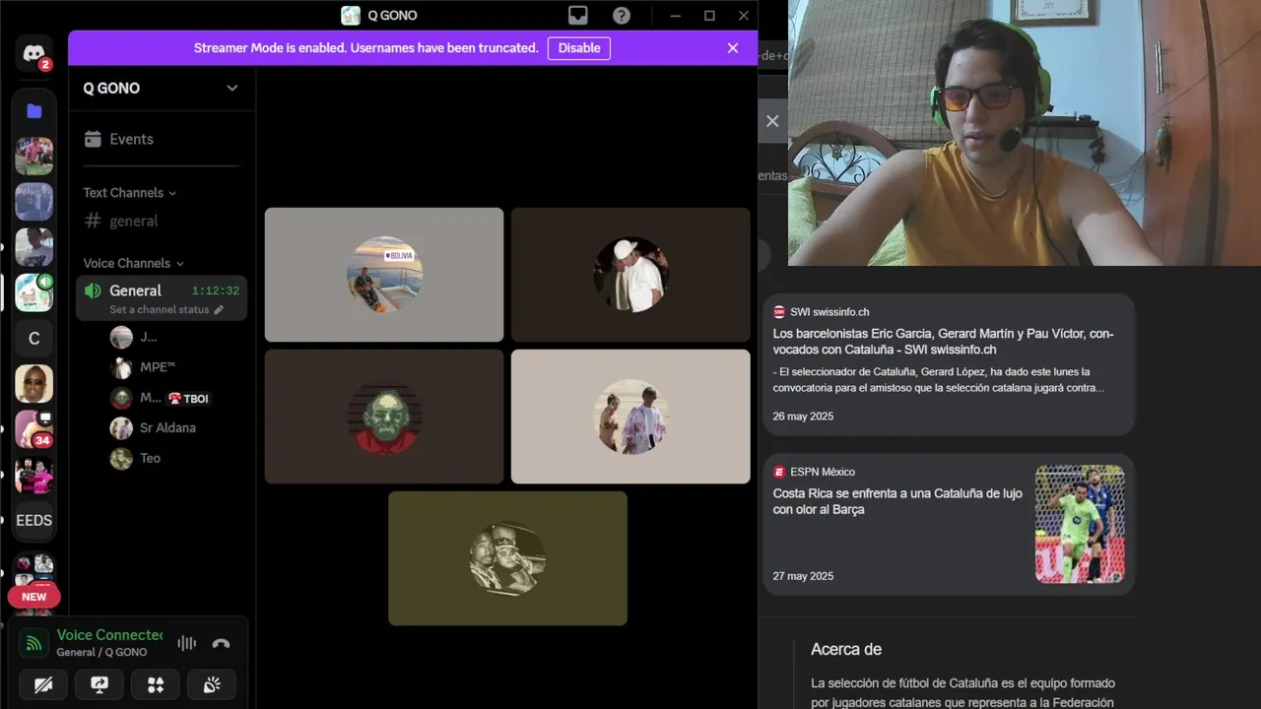Open the Activities launcher button
This screenshot has width=1261, height=709.
point(156,685)
